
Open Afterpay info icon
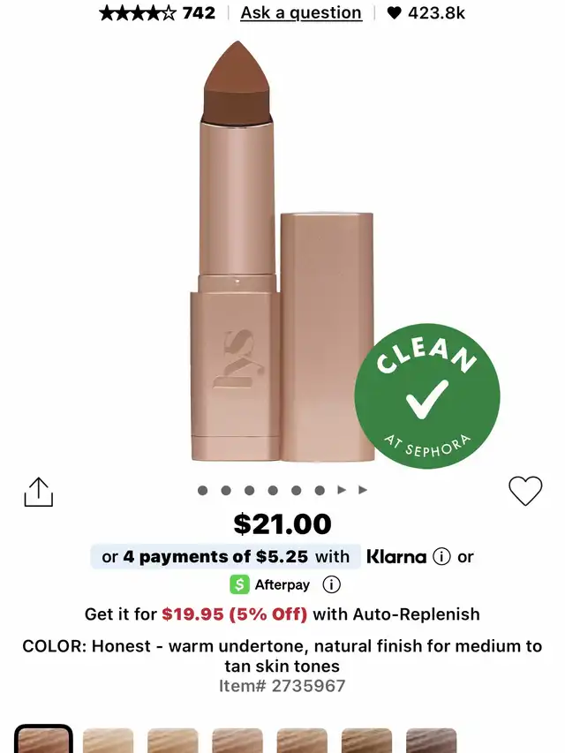point(332,584)
